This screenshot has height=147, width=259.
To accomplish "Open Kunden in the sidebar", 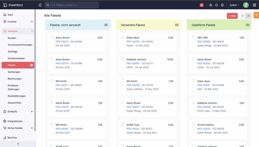I will click(x=12, y=38).
